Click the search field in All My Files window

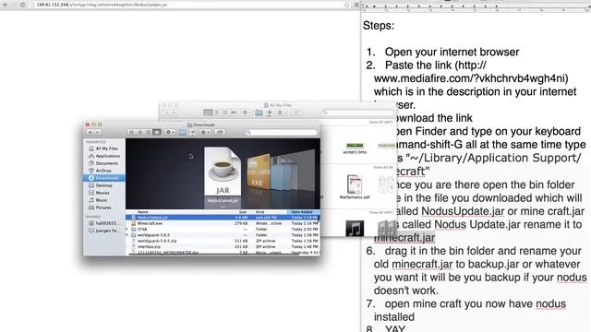tap(357, 113)
